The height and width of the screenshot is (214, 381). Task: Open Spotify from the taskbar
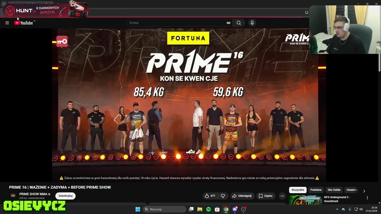(208, 209)
